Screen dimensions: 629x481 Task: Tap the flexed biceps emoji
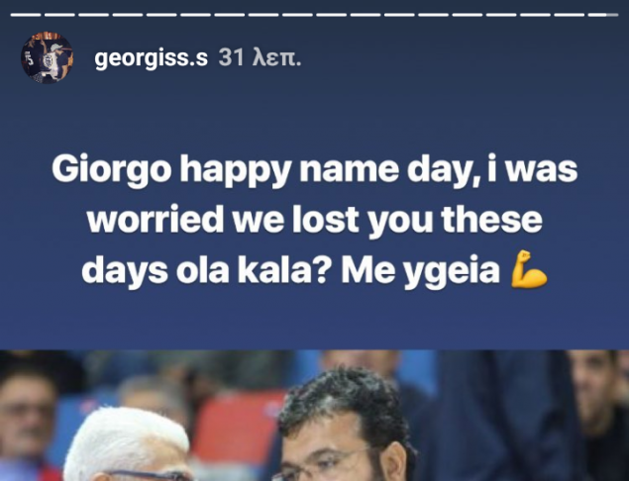pos(529,269)
